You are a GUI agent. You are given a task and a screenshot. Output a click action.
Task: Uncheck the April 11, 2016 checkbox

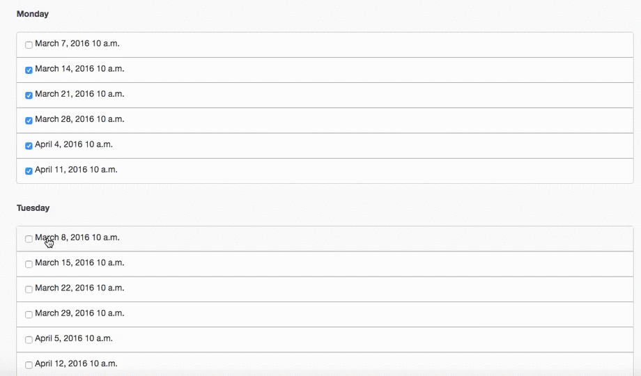(29, 171)
